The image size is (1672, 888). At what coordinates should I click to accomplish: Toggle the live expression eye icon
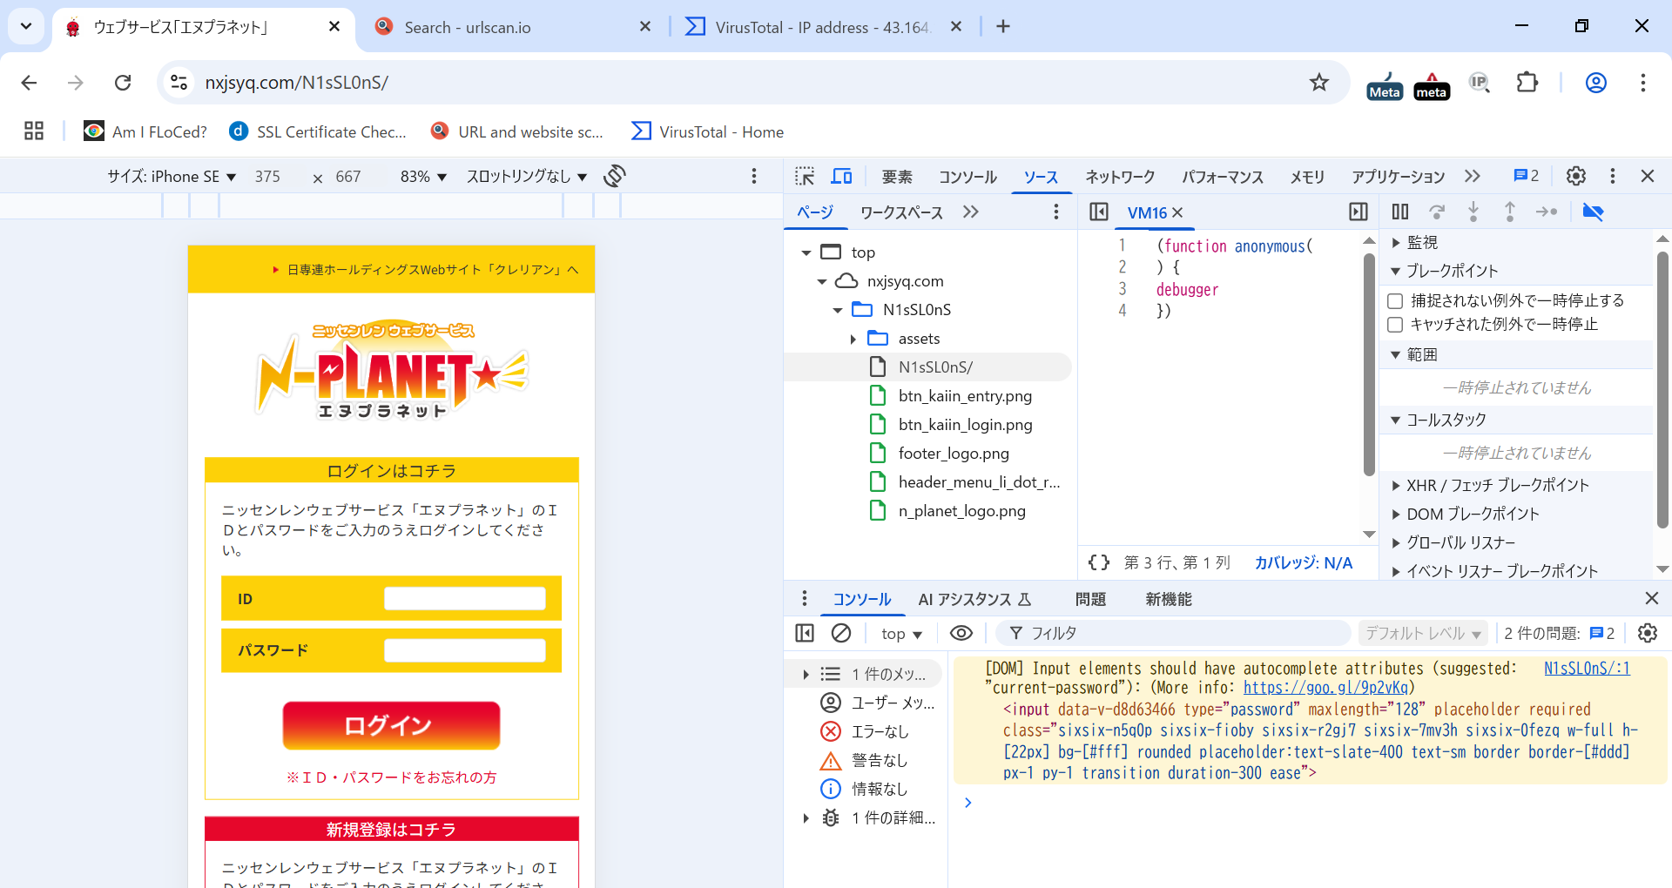coord(961,633)
